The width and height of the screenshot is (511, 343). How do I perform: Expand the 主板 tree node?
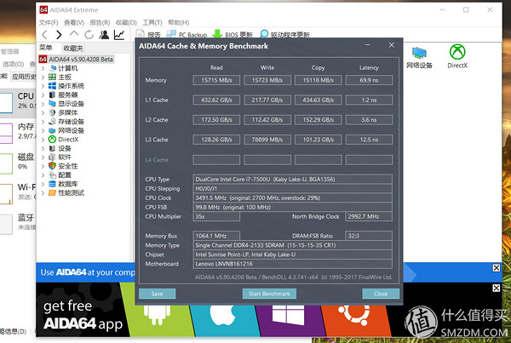pos(44,77)
